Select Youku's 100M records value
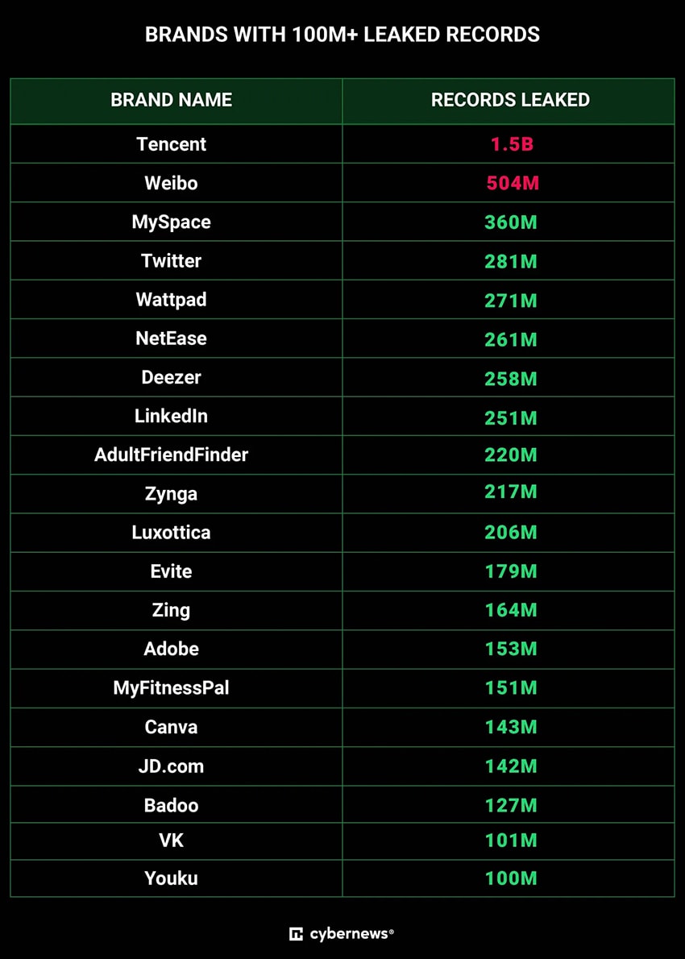 (x=511, y=879)
